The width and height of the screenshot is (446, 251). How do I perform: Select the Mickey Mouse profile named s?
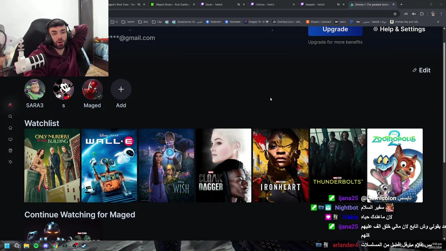click(x=63, y=90)
